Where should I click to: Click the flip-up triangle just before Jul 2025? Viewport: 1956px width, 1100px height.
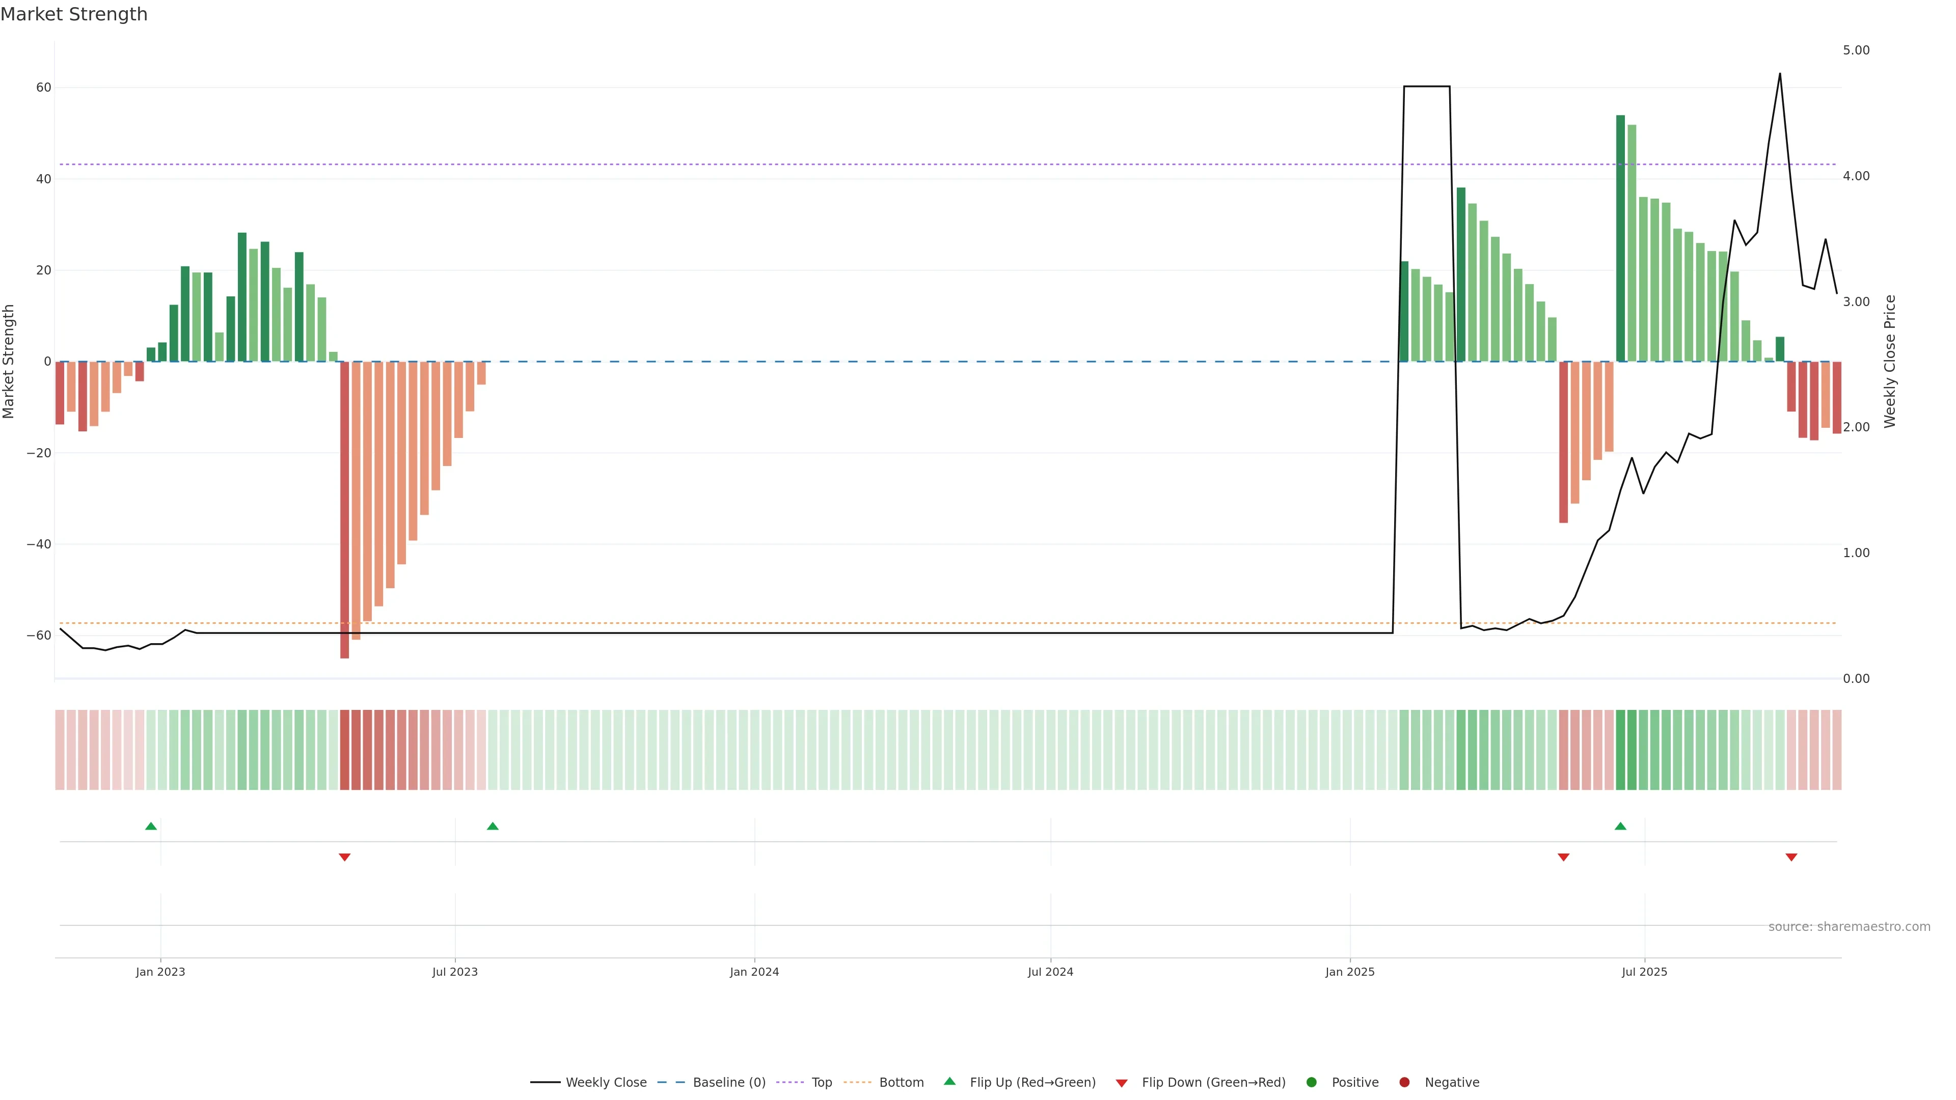(1620, 826)
